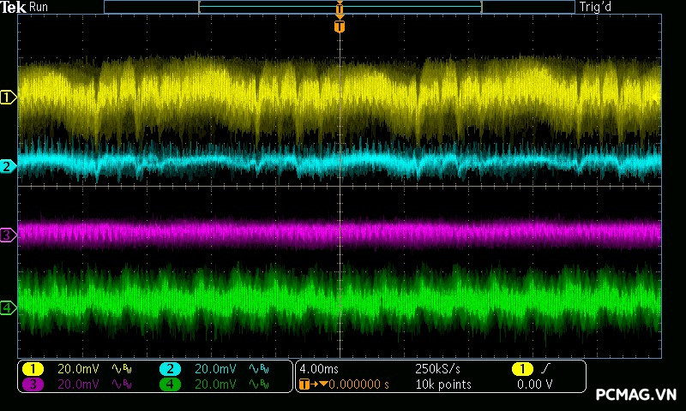Screen dimensions: 686x411
Task: Click channel 1 bandwidth limit coupling icon
Action: point(121,369)
